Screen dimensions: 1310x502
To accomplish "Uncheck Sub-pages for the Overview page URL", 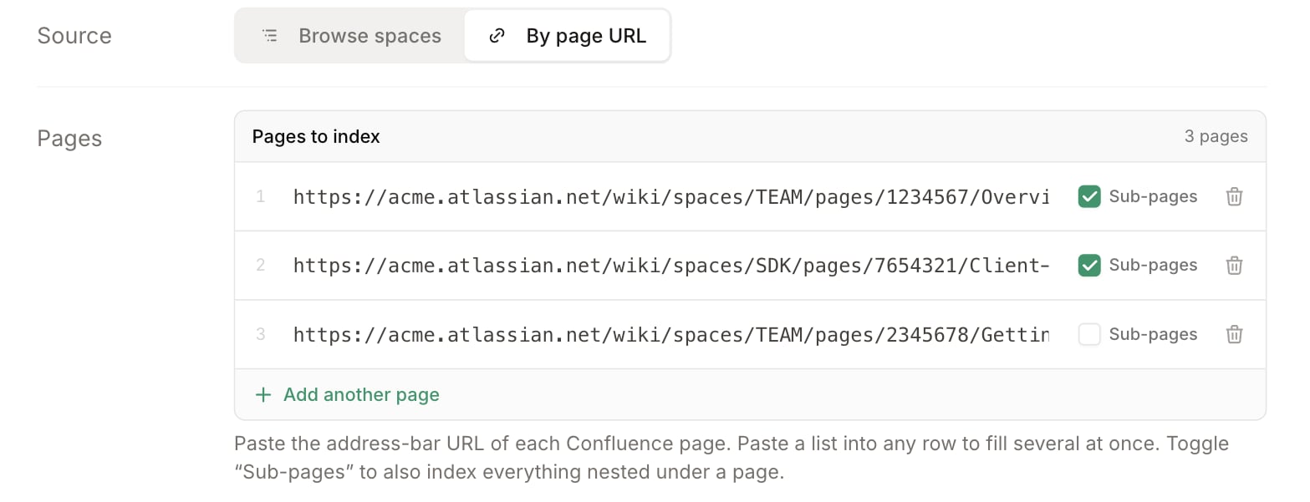I will coord(1088,196).
